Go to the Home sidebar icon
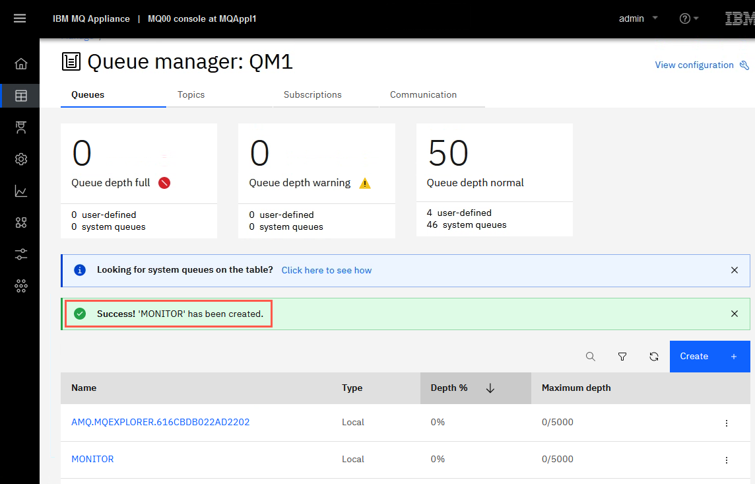 click(20, 63)
